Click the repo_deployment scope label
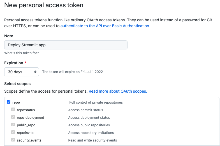 pyautogui.click(x=31, y=118)
